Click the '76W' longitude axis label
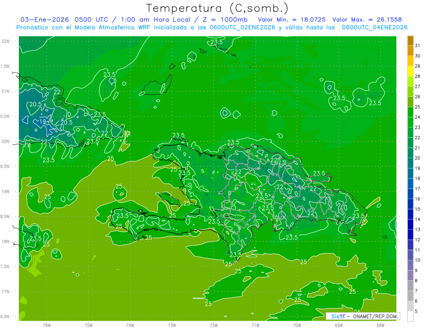This screenshot has width=427, height=330. [47, 325]
